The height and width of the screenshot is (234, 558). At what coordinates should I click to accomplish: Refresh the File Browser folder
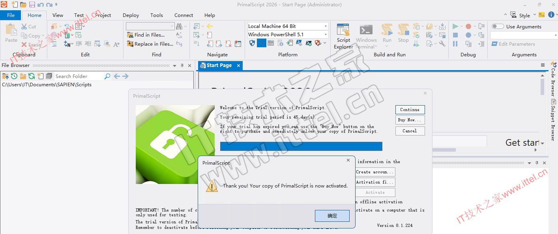[32, 76]
